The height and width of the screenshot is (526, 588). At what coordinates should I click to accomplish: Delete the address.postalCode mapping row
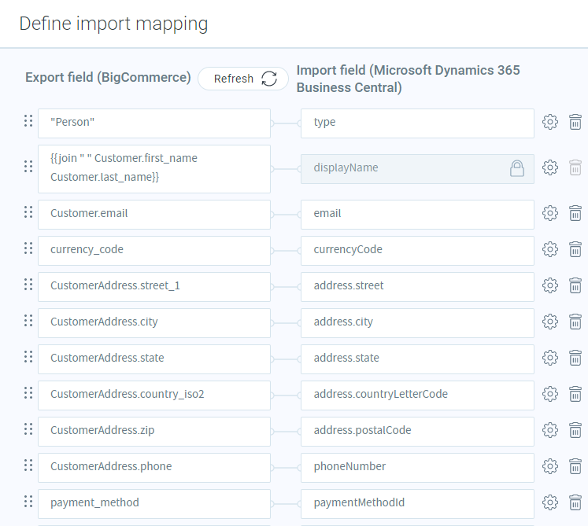click(575, 430)
